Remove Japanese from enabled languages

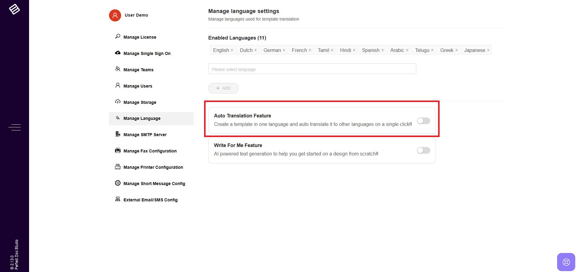(x=488, y=50)
